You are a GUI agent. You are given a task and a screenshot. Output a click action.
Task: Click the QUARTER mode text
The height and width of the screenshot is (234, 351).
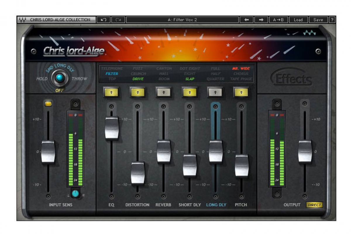(216, 79)
